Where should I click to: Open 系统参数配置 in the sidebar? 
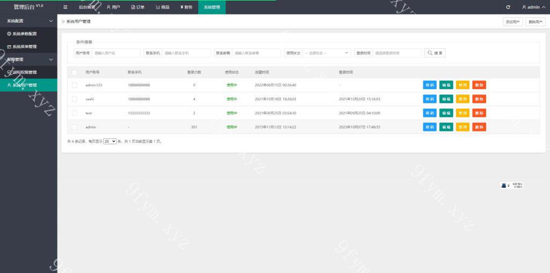[28, 34]
